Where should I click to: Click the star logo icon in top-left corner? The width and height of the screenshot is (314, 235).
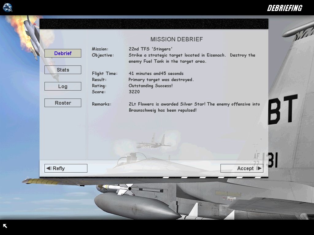point(8,8)
